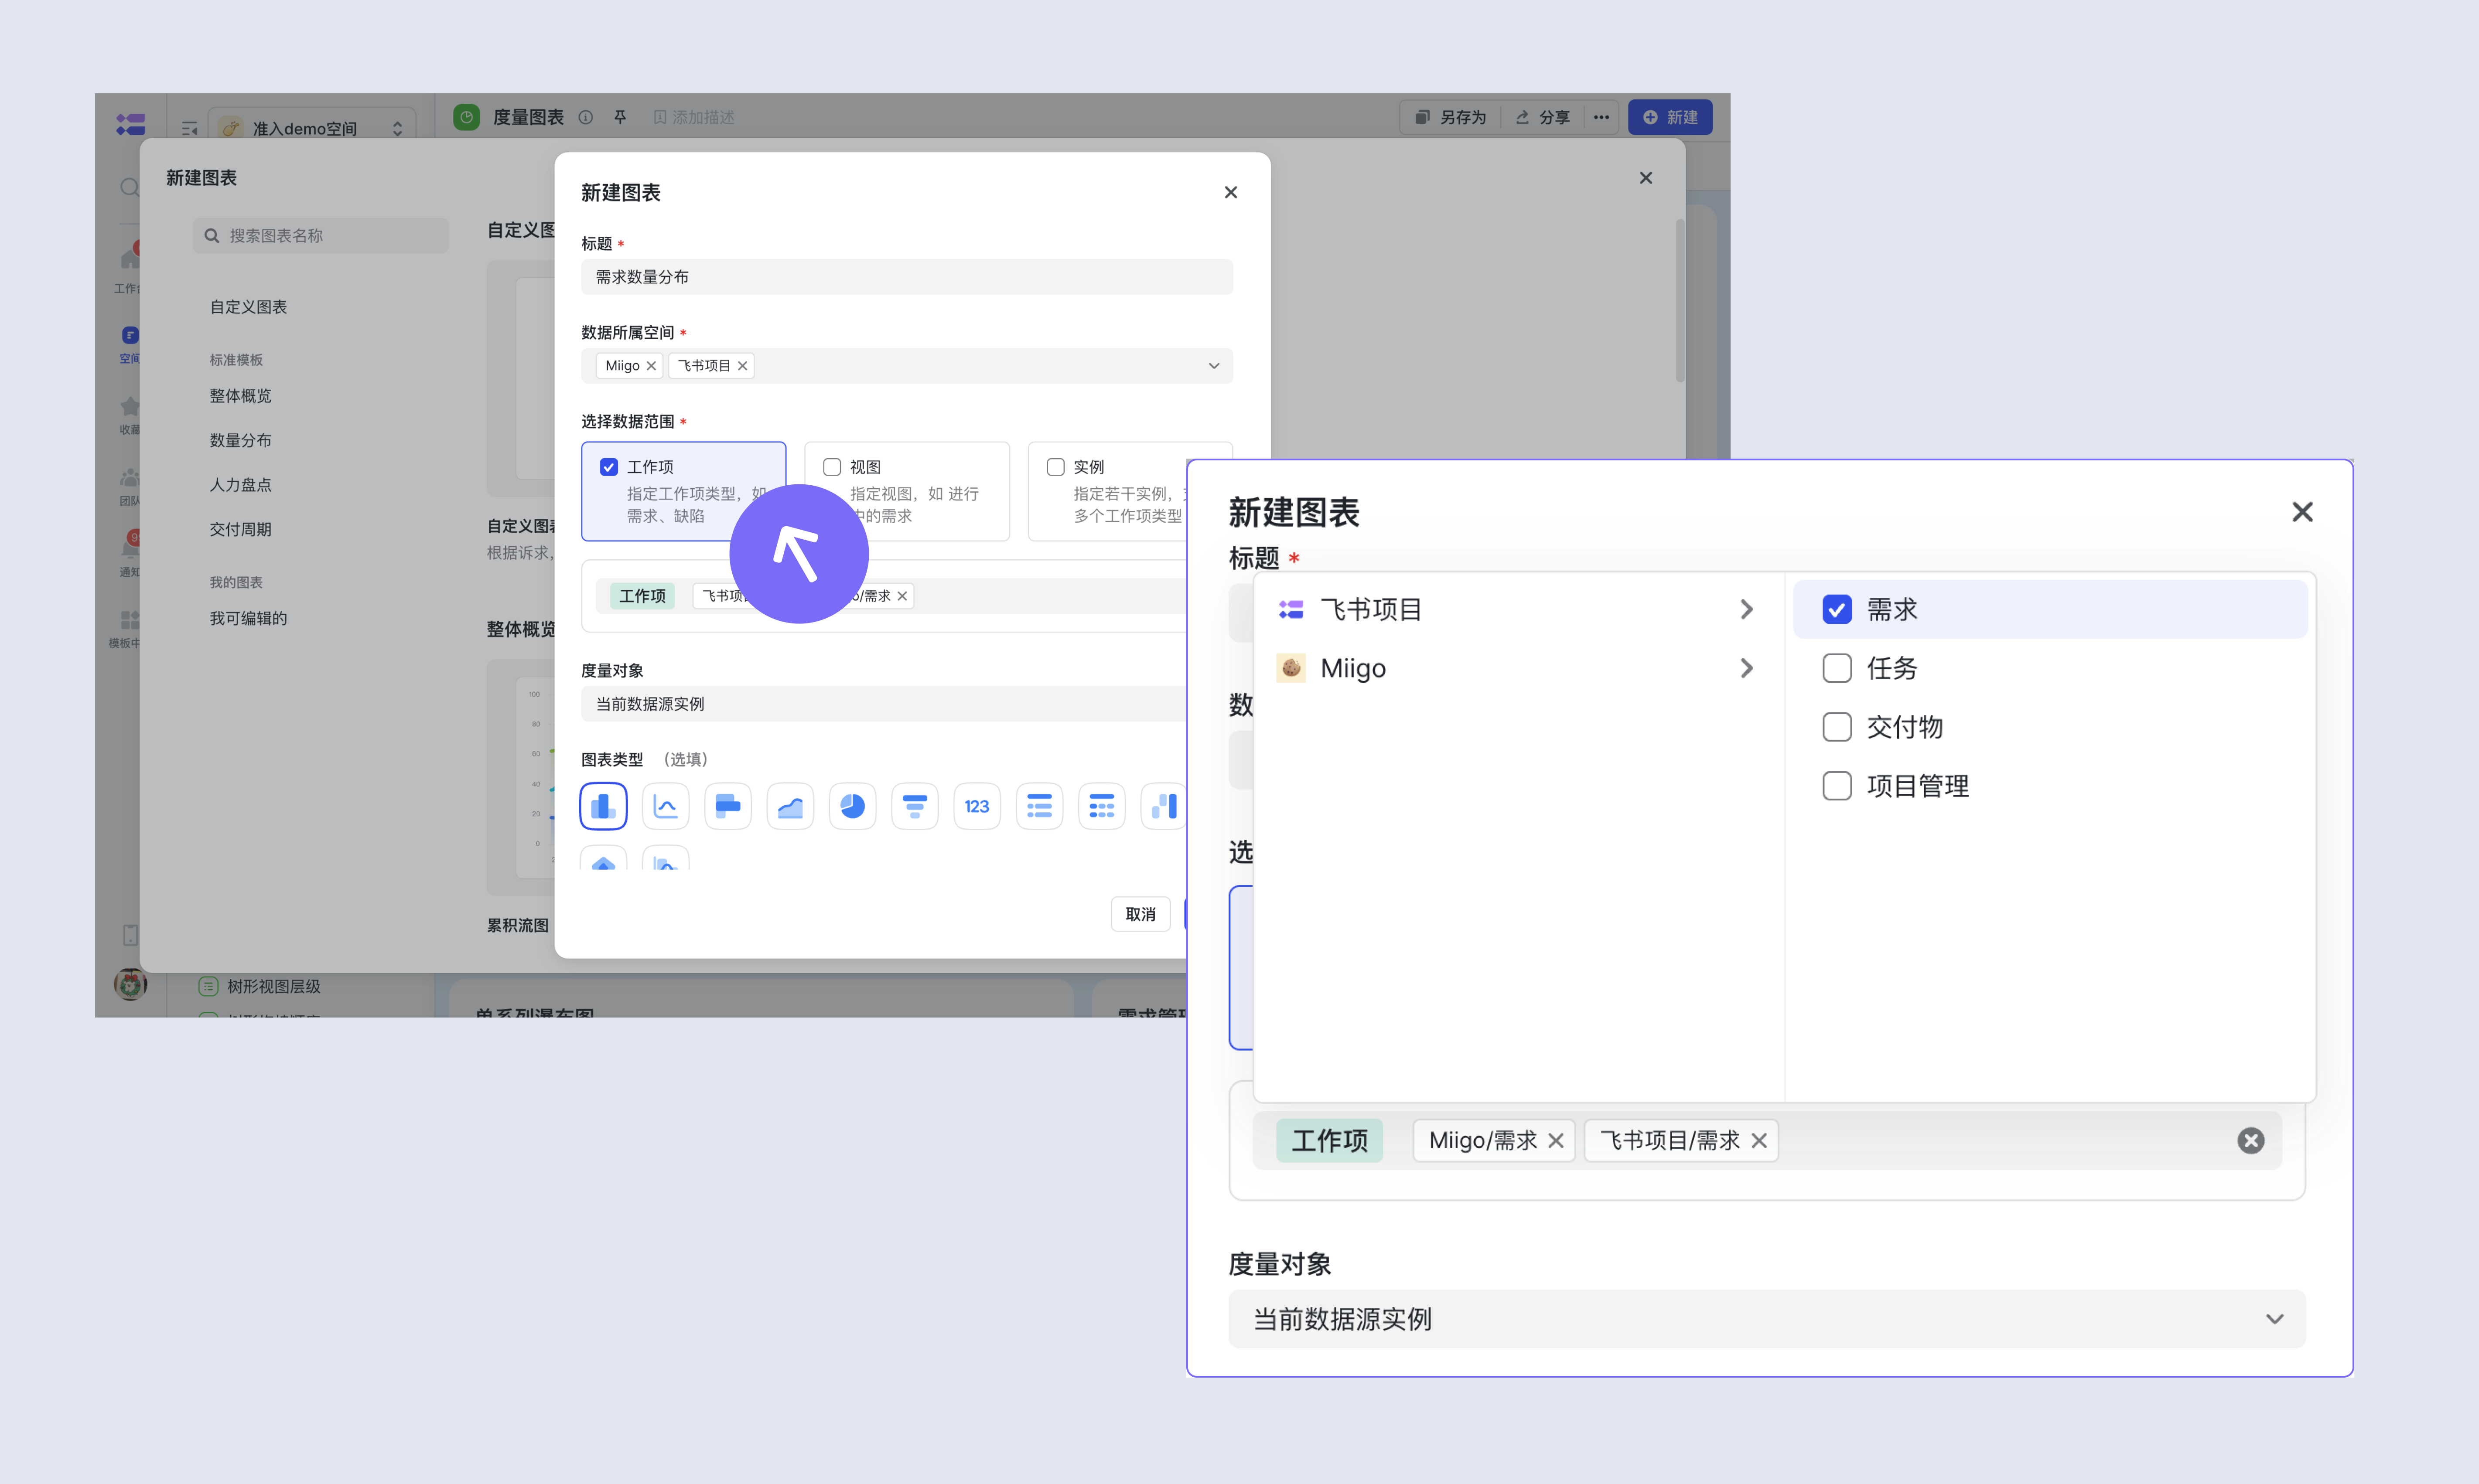Collapse the navigation with the sidebar toggle icon
The height and width of the screenshot is (1484, 2479).
click(x=189, y=128)
